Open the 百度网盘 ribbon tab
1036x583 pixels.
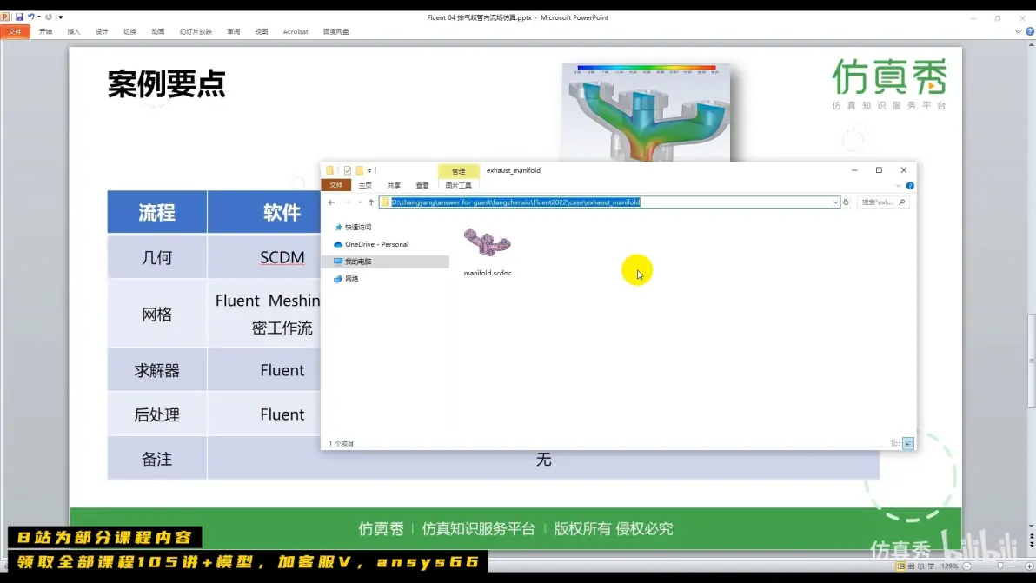click(335, 31)
